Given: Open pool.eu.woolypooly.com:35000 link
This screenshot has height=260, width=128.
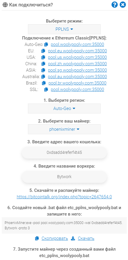Looking at the screenshot, I should (77, 51).
